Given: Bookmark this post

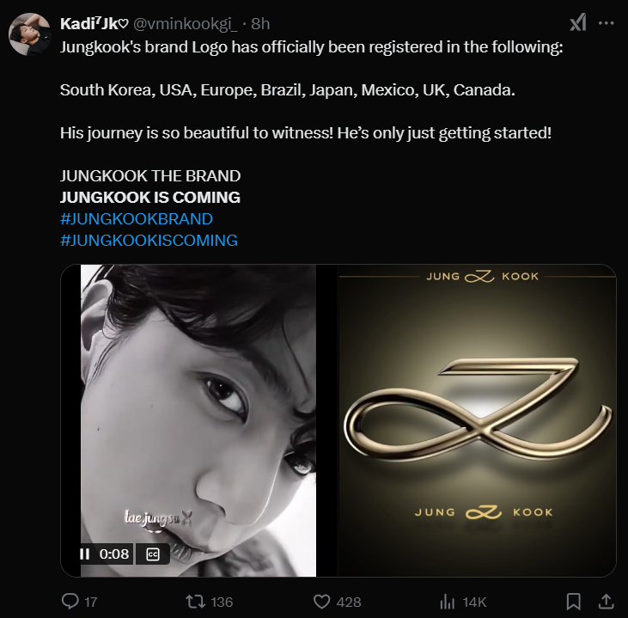Looking at the screenshot, I should tap(574, 601).
